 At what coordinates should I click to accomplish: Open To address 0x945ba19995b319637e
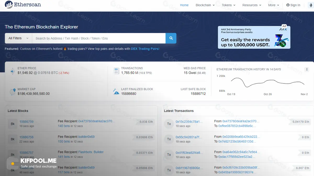point(237,172)
